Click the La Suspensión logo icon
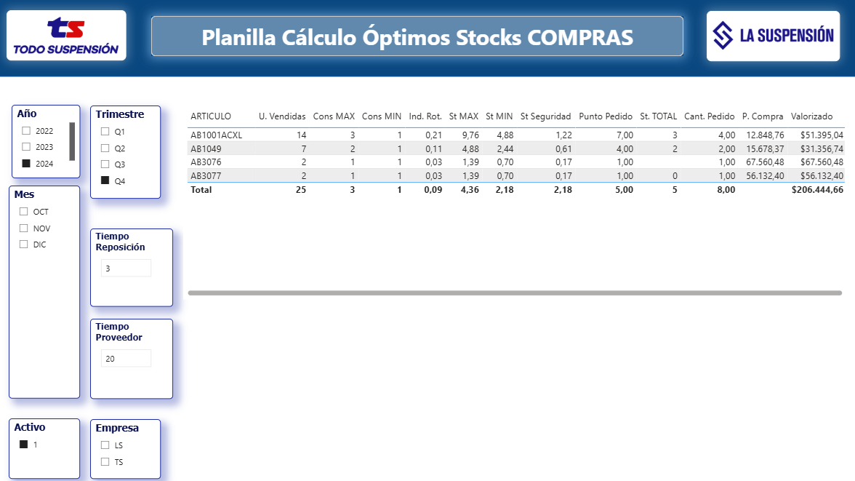Viewport: 855px width, 481px height. point(723,36)
